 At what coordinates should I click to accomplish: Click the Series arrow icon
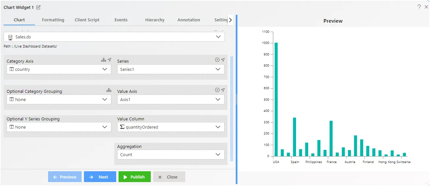point(223,60)
